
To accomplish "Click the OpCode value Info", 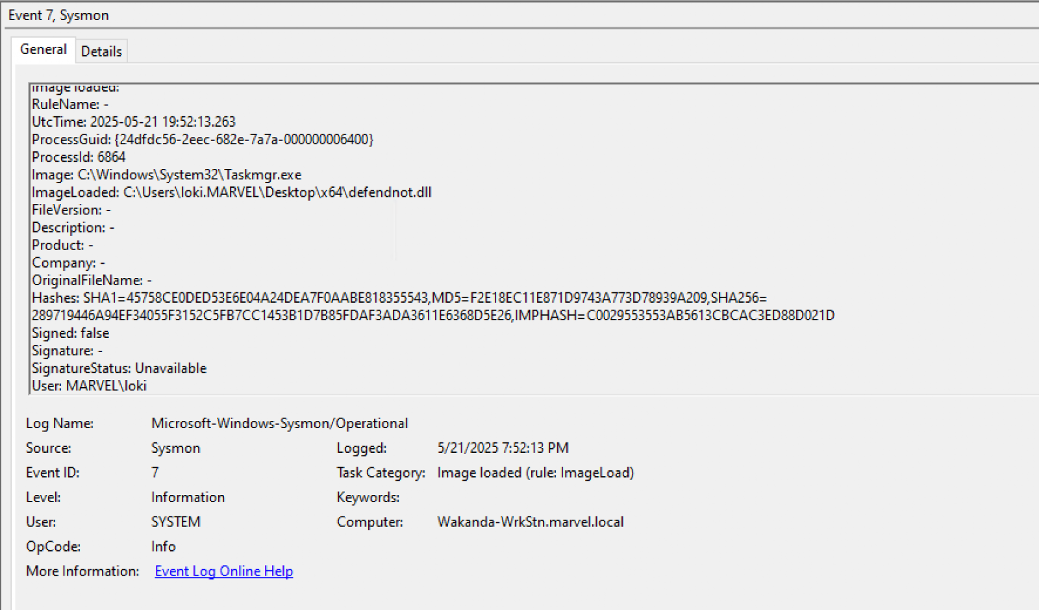I will tap(164, 547).
